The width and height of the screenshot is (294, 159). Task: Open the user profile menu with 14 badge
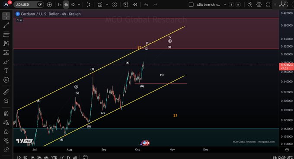(6, 4)
